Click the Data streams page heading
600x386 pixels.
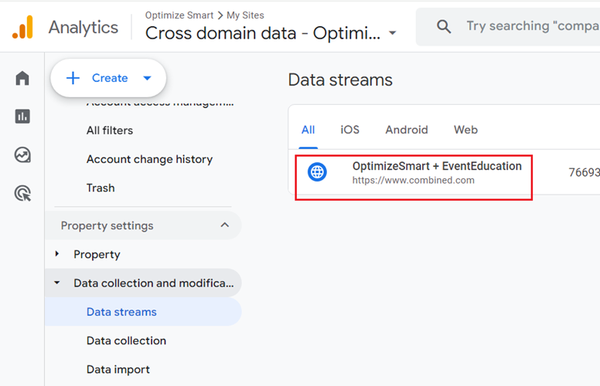(x=340, y=80)
